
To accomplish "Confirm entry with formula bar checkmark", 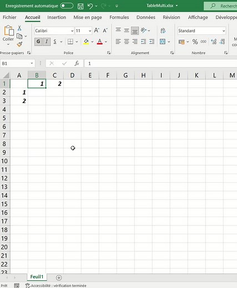I will tap(64, 64).
